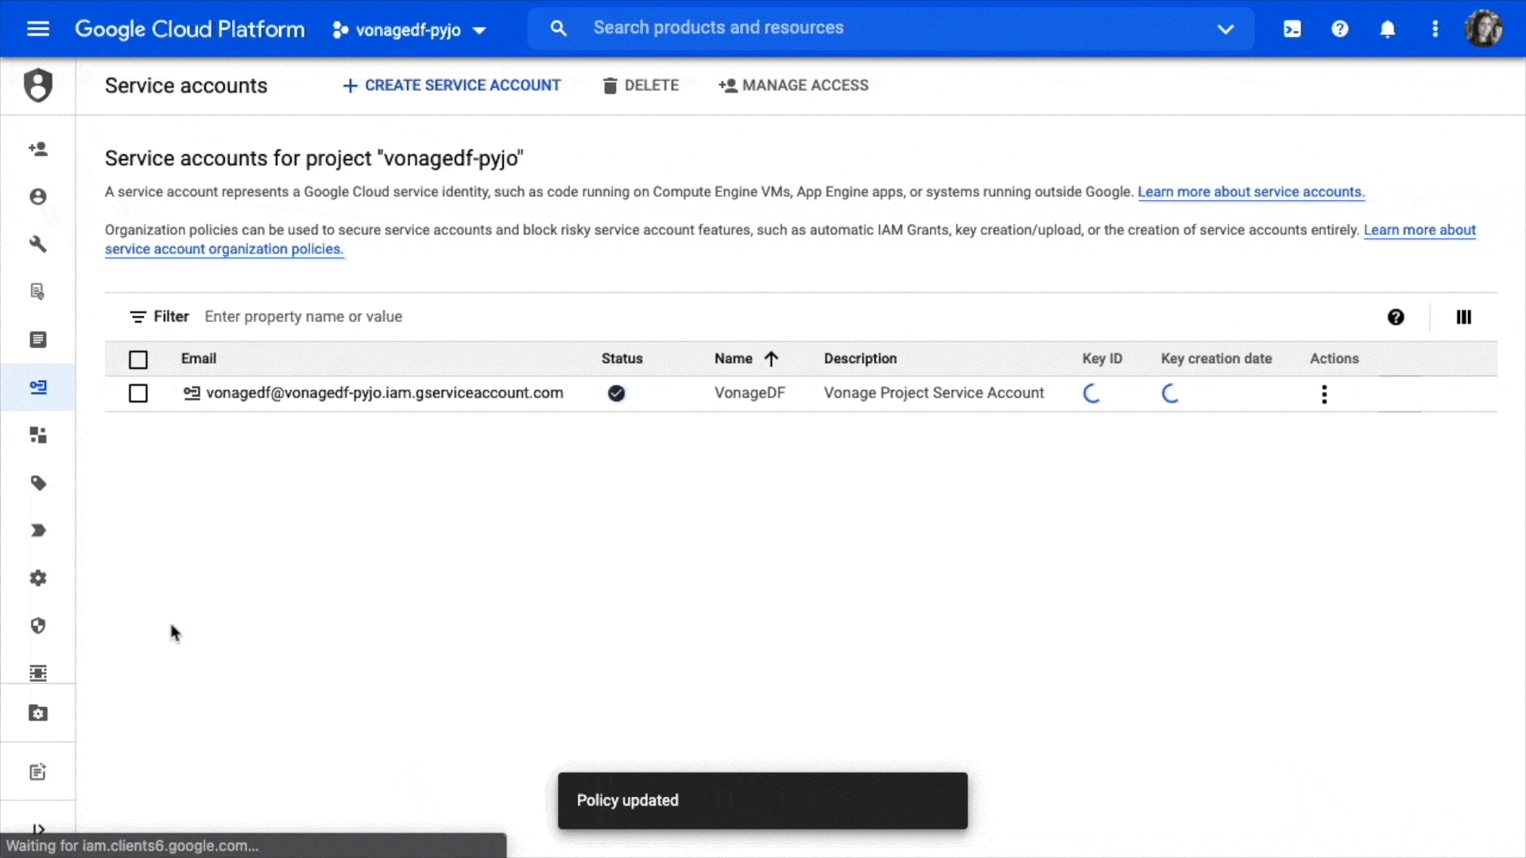Open the wrench troubleshooter sidebar icon
The image size is (1526, 858).
point(38,245)
